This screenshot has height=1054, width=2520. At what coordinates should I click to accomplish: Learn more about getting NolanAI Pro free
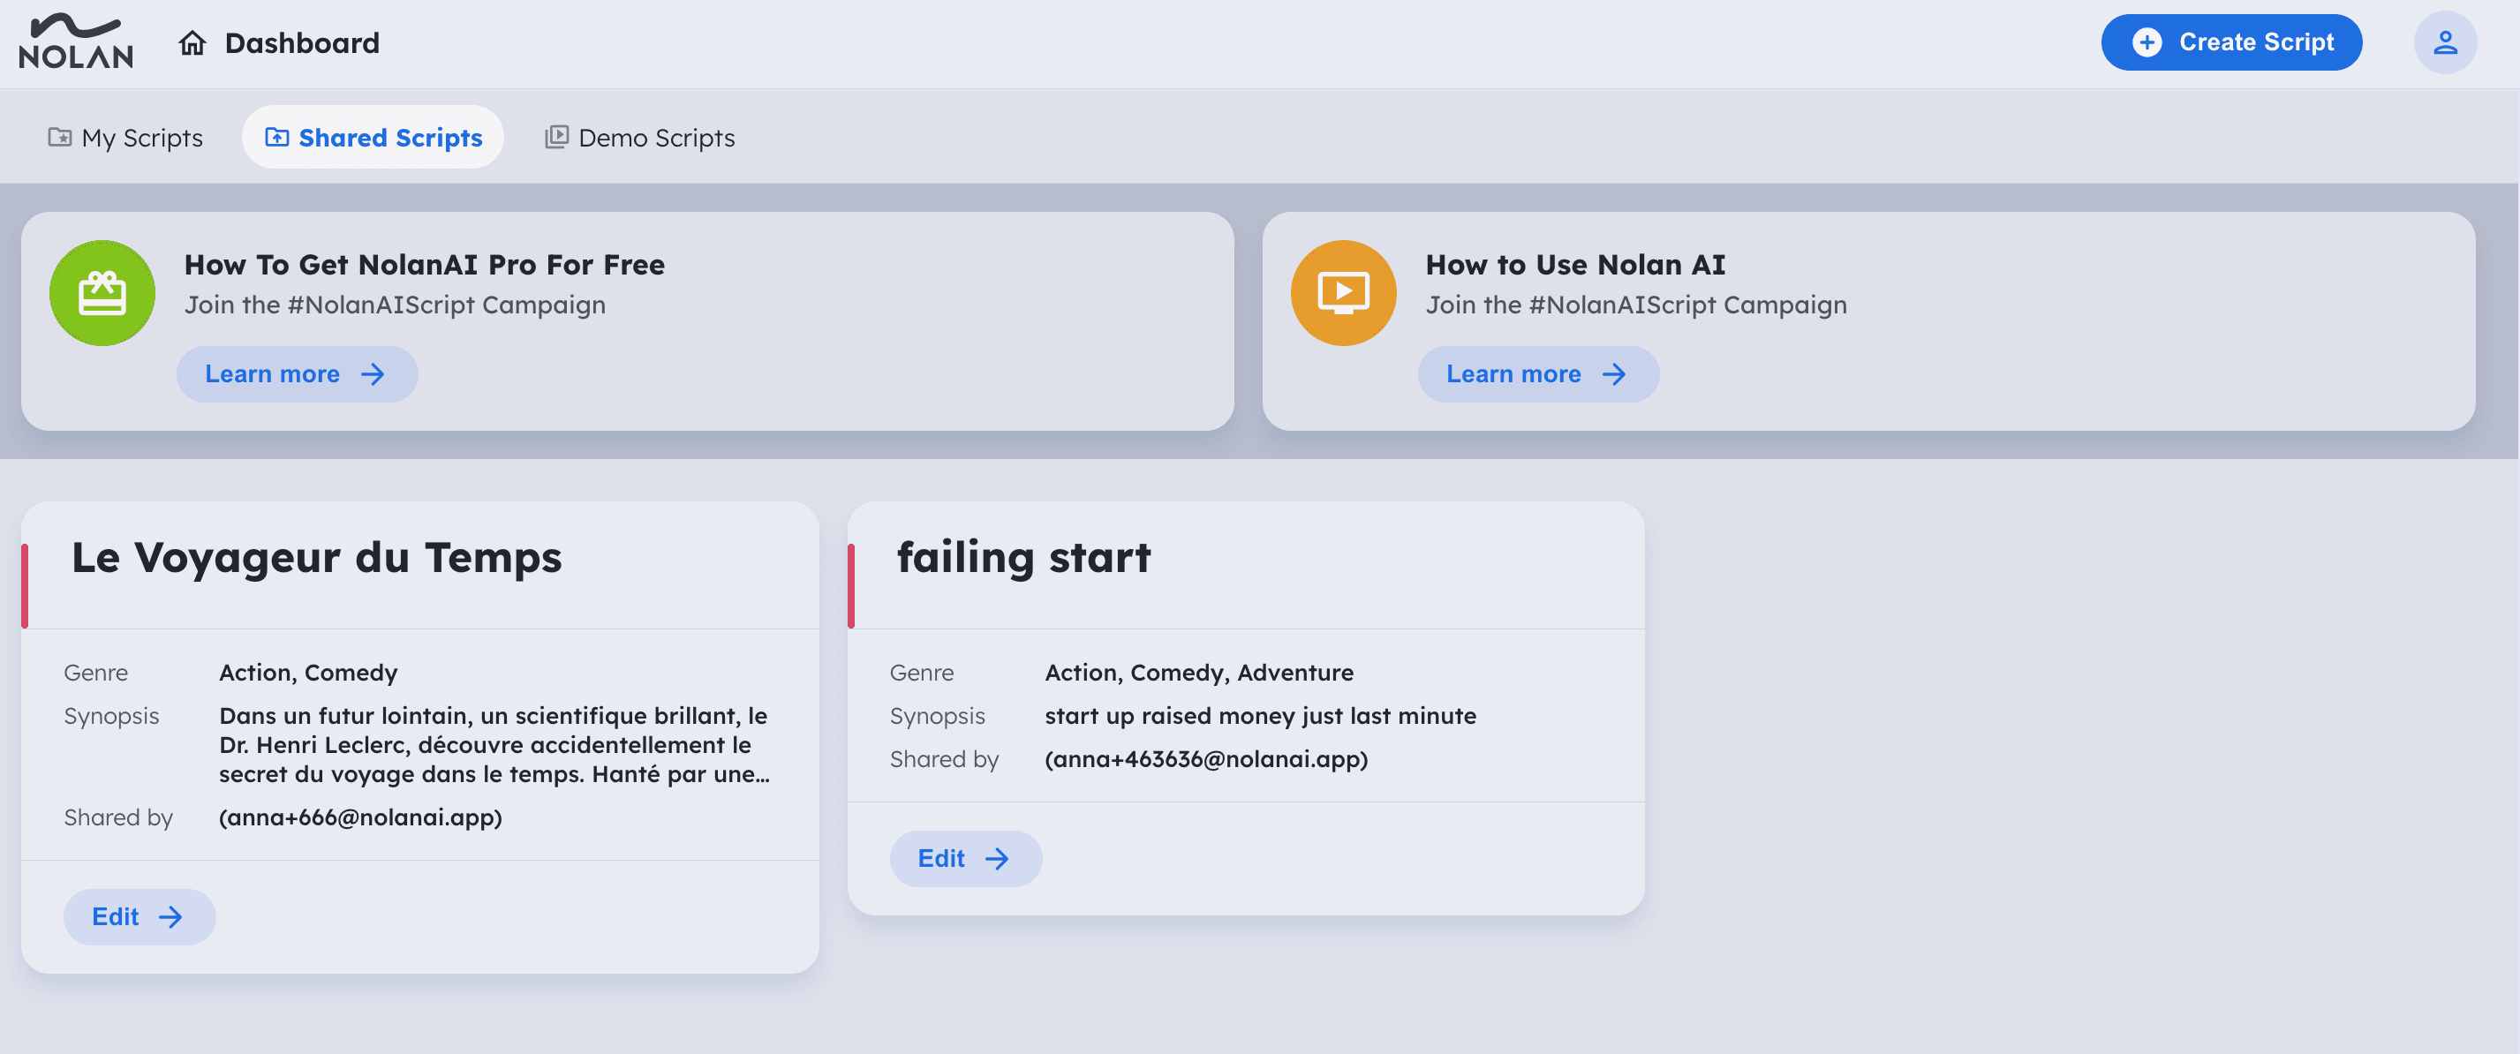point(297,374)
